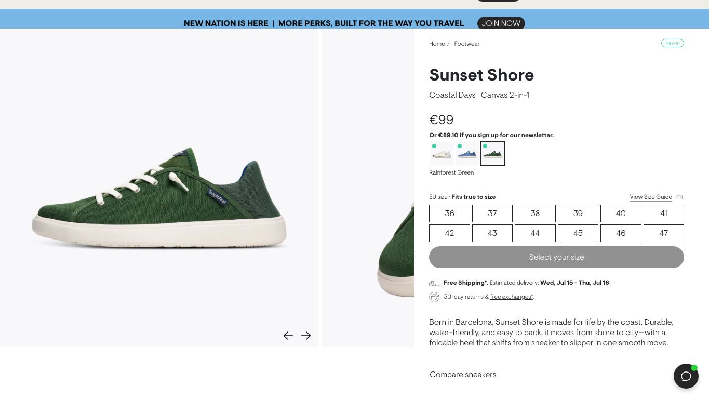This screenshot has height=399, width=709.
Task: Click the 30-day returns box icon
Action: (434, 297)
